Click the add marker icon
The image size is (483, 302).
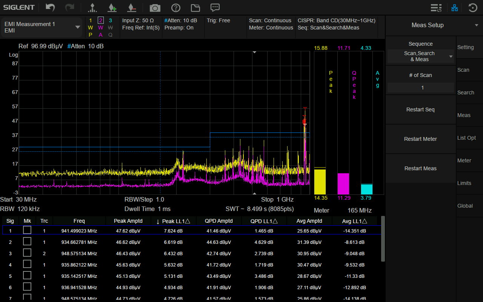click(112, 8)
